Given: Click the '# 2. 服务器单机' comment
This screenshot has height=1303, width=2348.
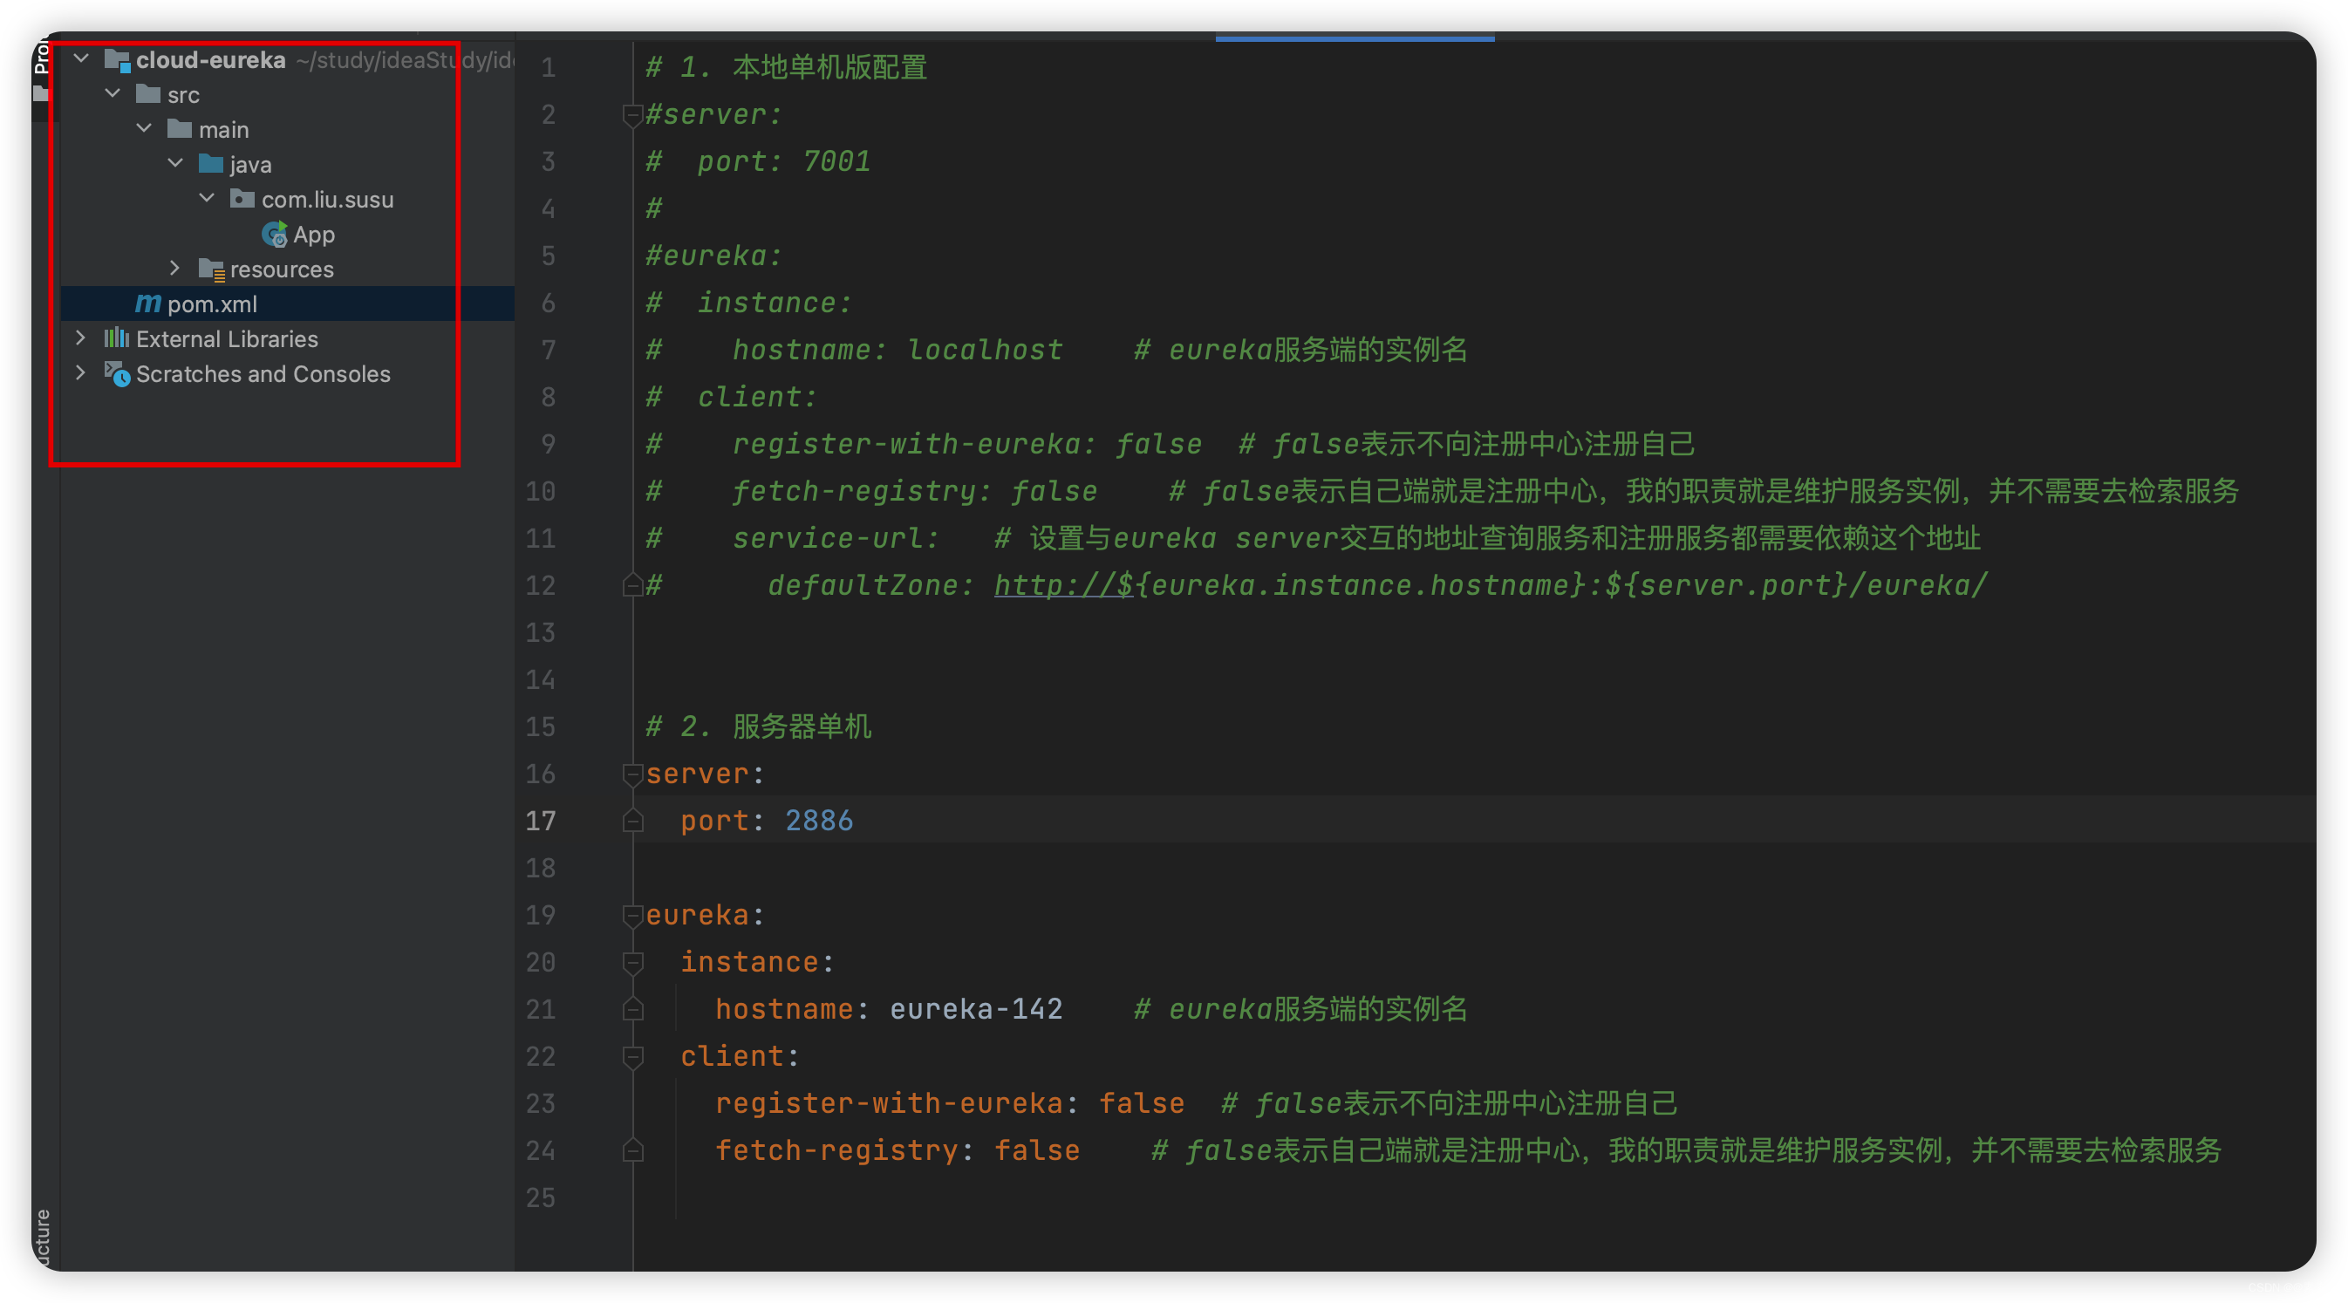Looking at the screenshot, I should point(758,727).
